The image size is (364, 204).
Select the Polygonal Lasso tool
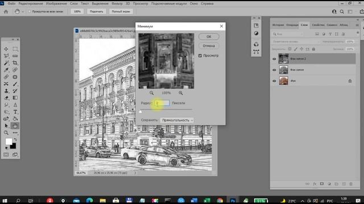[6, 56]
